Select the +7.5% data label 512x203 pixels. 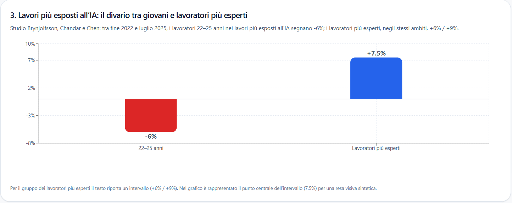(376, 53)
